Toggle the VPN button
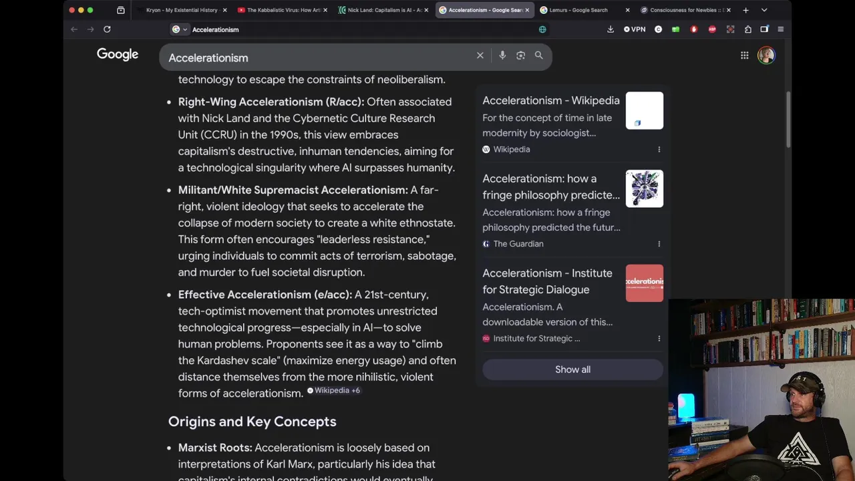Image resolution: width=855 pixels, height=481 pixels. click(x=635, y=29)
